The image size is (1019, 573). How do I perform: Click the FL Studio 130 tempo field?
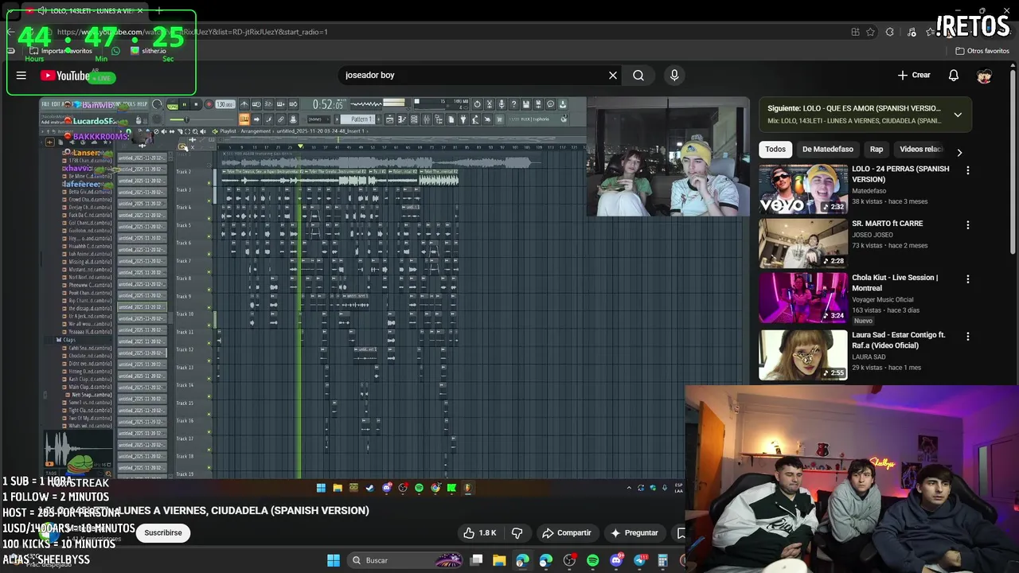point(225,103)
